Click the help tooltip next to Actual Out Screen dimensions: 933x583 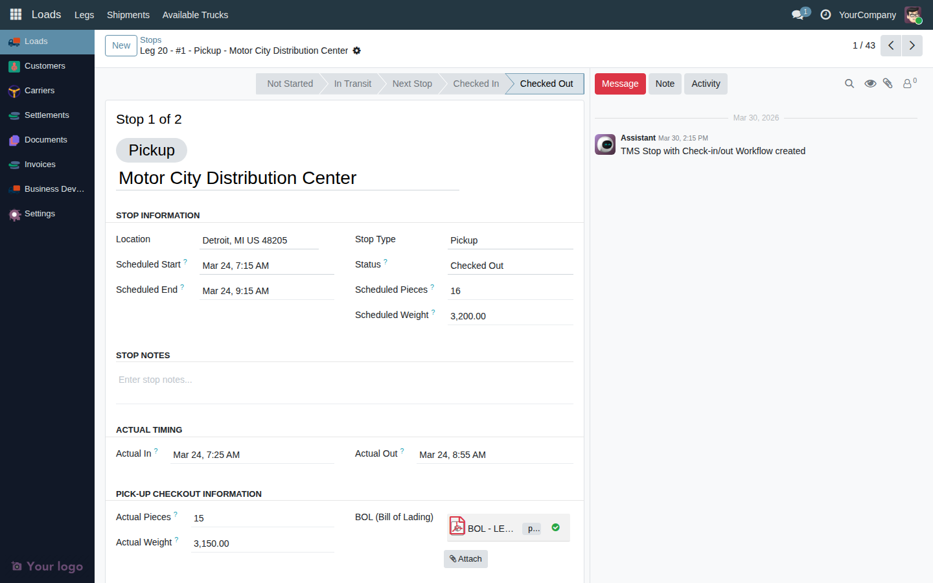click(x=402, y=451)
